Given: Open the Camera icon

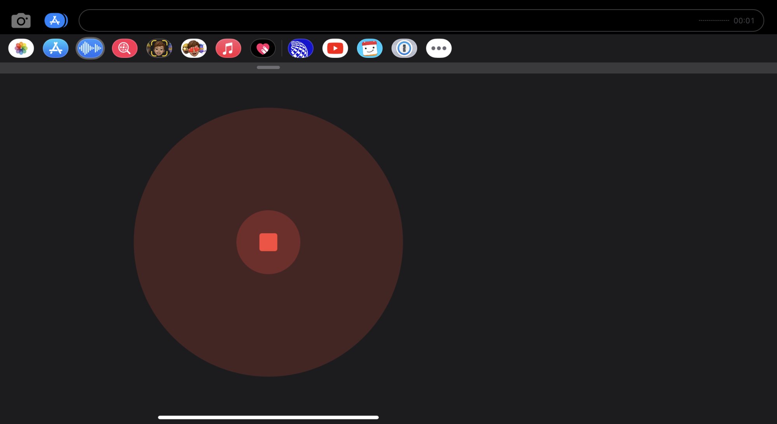Looking at the screenshot, I should [21, 21].
